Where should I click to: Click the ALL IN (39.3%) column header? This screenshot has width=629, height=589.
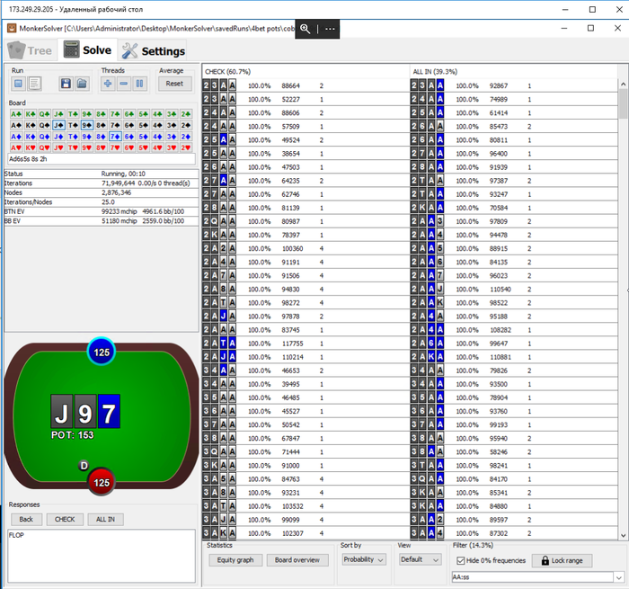point(513,71)
